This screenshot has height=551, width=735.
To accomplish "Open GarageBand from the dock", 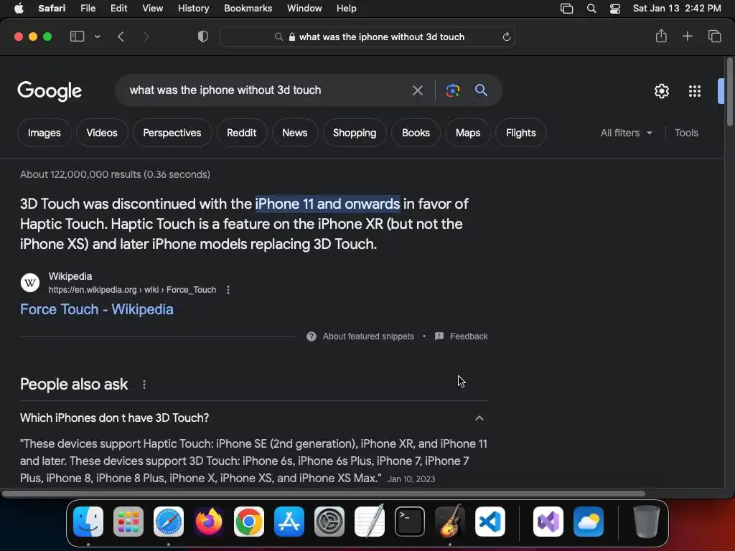I will [450, 522].
